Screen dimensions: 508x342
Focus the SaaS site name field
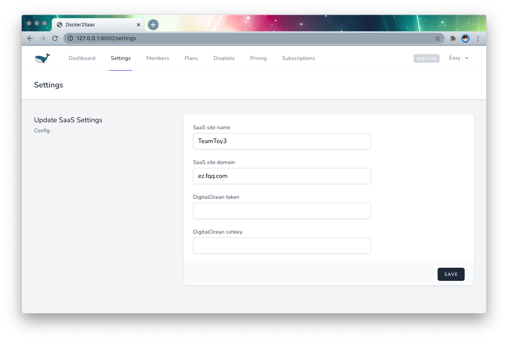pos(282,141)
